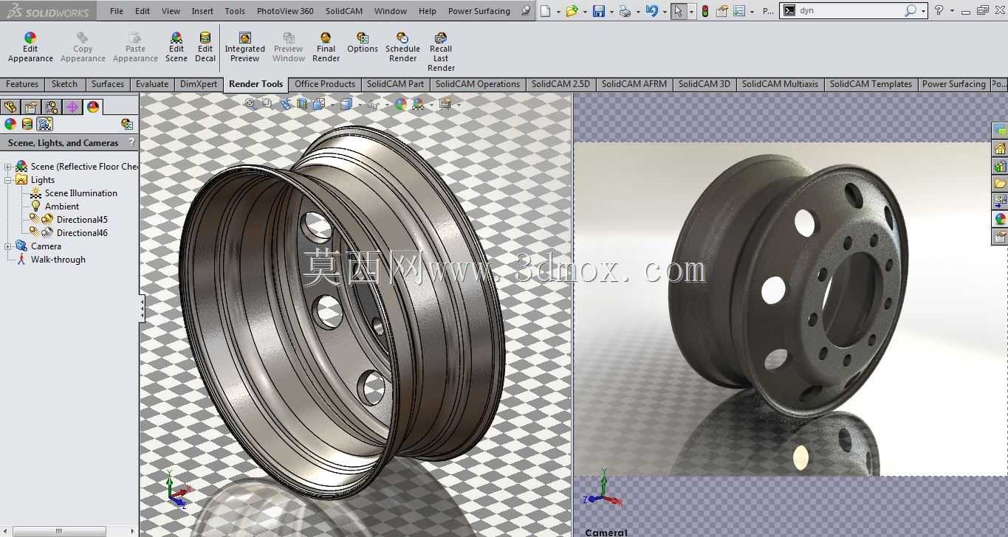Click the panel help question mark
The image size is (1008, 537).
[x=131, y=142]
